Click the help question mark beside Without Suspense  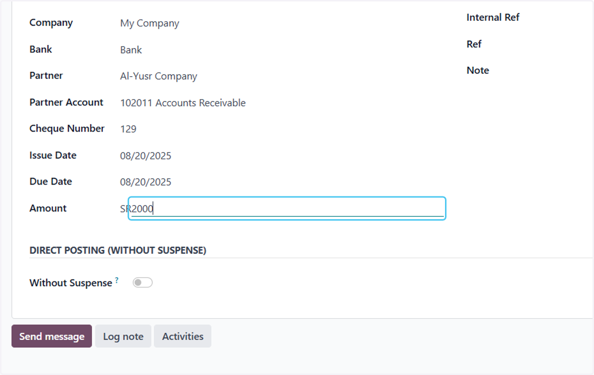point(117,280)
